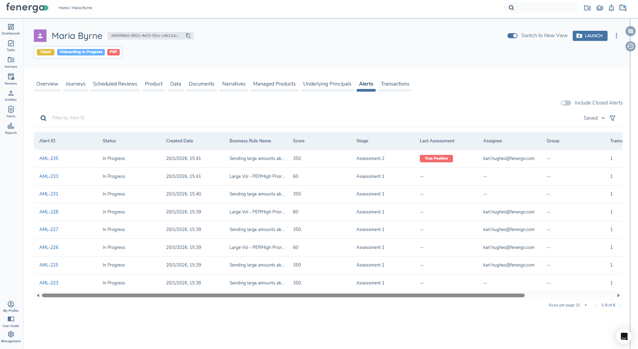Screen dimensions: 638x349
Task: Open the notifications bell icon
Action: coord(611,8)
